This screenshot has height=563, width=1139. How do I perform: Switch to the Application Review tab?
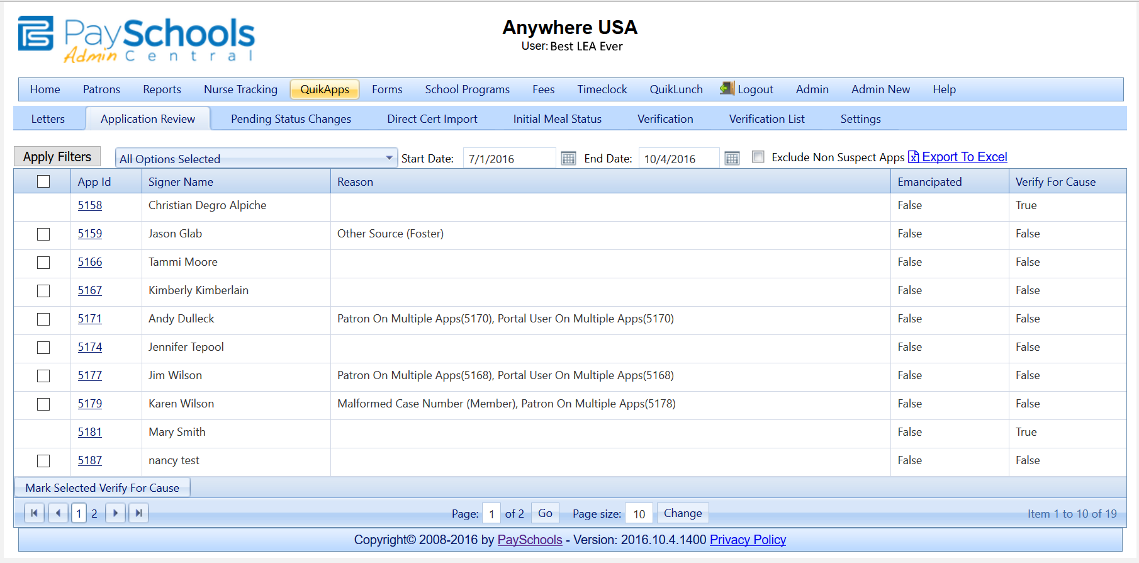(148, 119)
